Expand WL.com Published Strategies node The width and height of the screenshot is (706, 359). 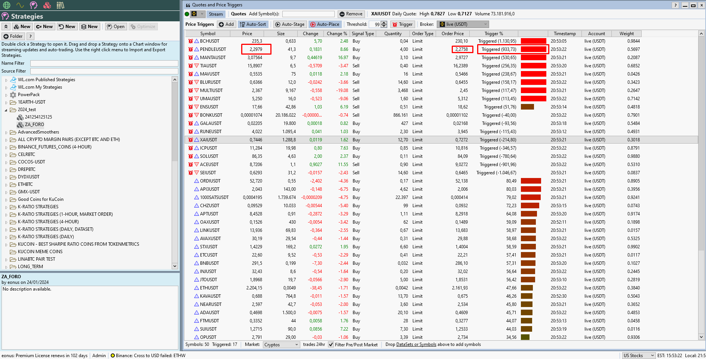pyautogui.click(x=6, y=80)
